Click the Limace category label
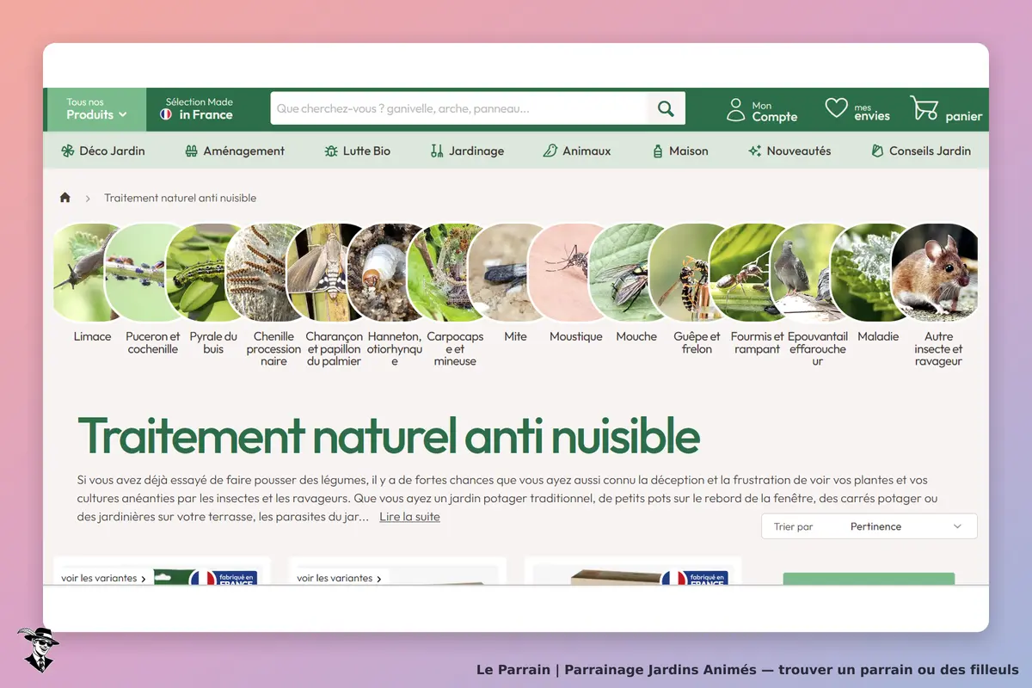Screen dimensions: 1032x688 tap(92, 336)
